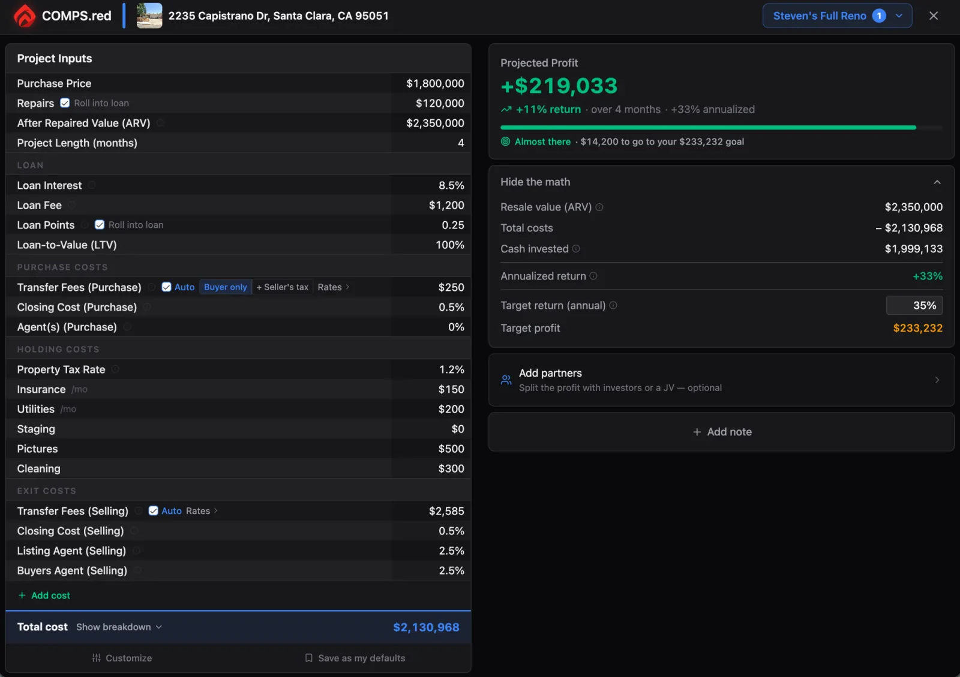Open info icon next to Resale value (ARV)
The width and height of the screenshot is (960, 677).
click(x=599, y=207)
